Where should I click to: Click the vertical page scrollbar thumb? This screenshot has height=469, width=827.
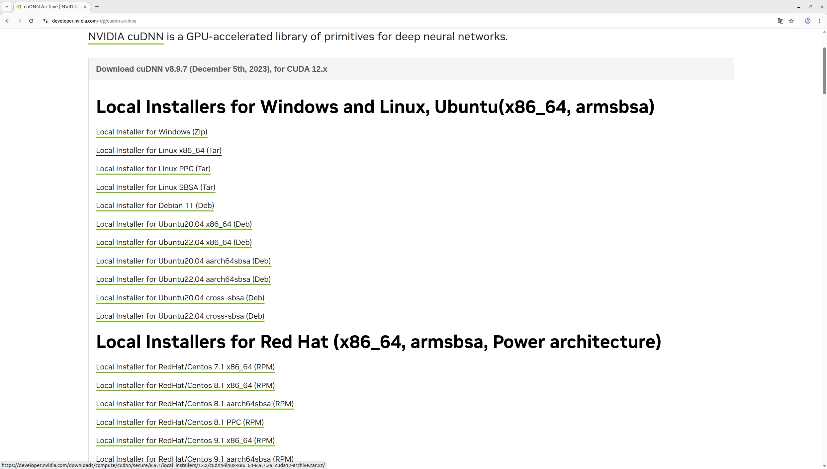[x=824, y=70]
